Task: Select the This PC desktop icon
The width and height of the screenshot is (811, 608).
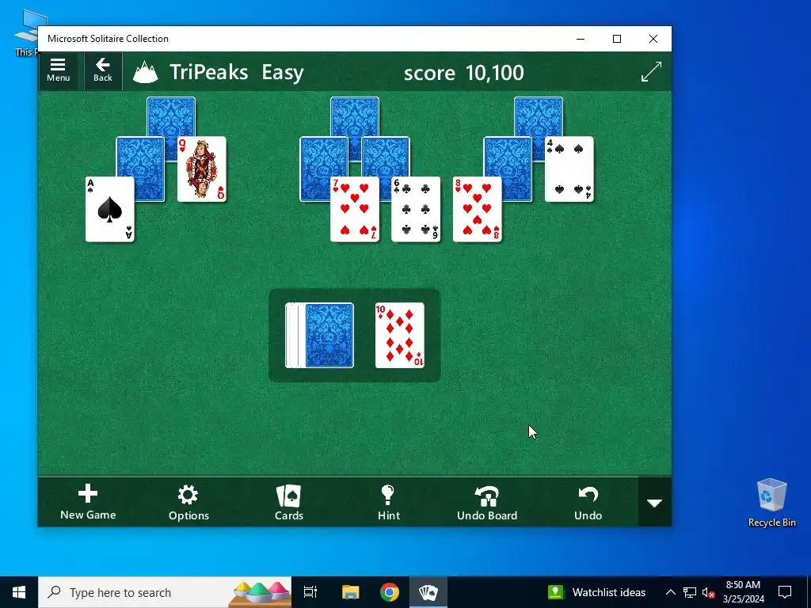Action: pos(27,32)
